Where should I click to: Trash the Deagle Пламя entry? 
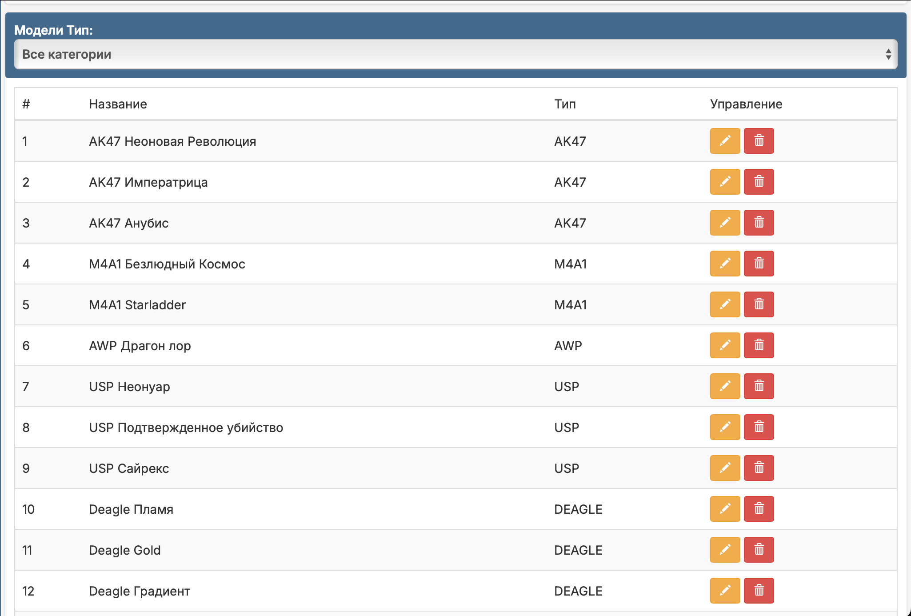(x=759, y=509)
